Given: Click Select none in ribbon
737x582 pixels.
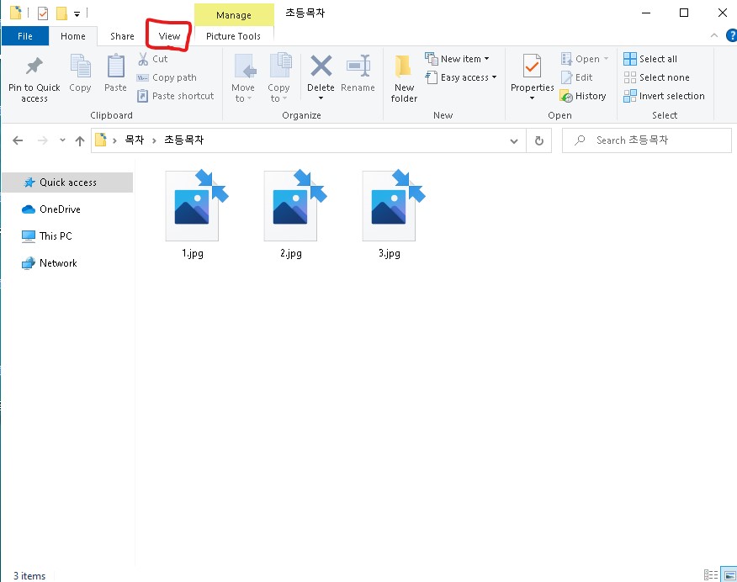Looking at the screenshot, I should coord(656,77).
